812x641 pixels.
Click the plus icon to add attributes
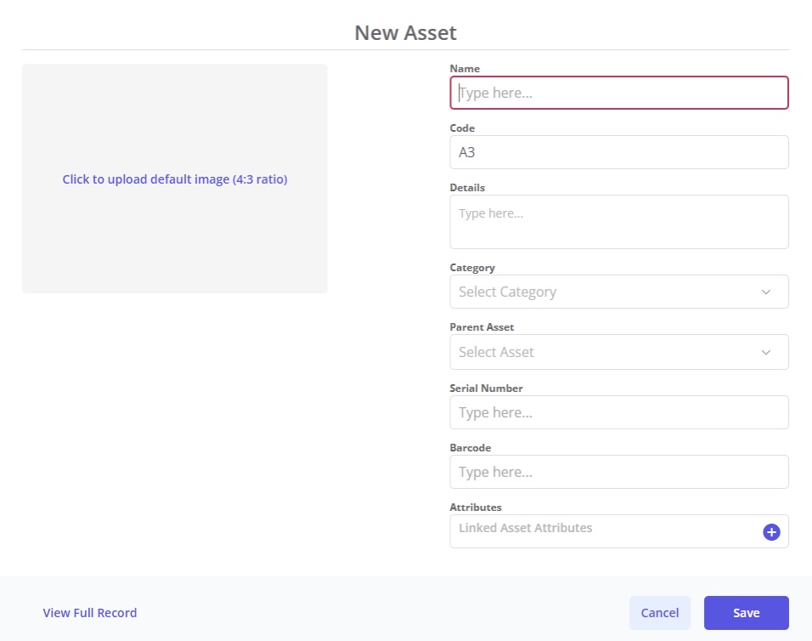point(771,532)
